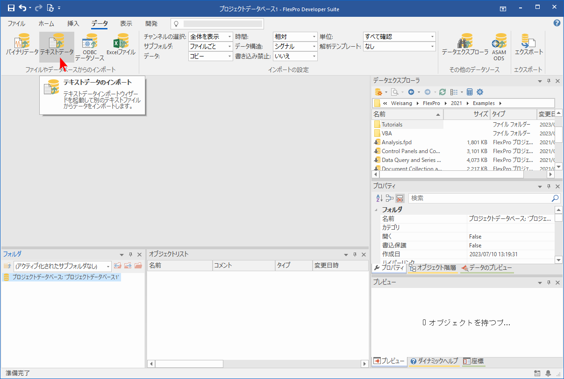Switch properties to categorized view icon
Viewport: 564px width, 379px height.
[390, 198]
